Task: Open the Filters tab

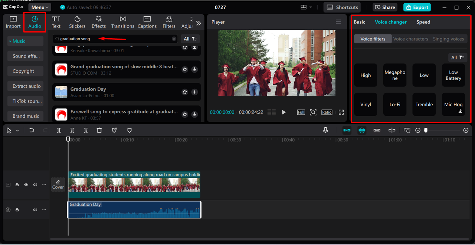Action: click(169, 22)
